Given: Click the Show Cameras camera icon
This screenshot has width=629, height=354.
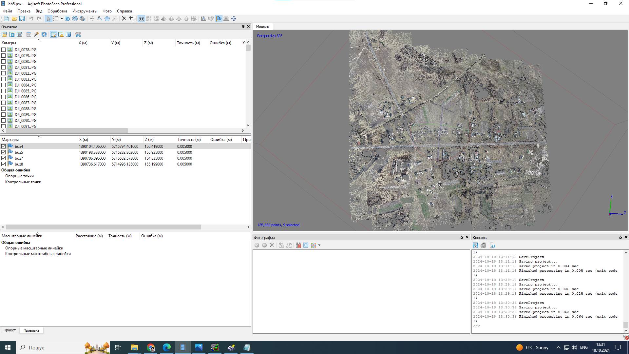Looking at the screenshot, I should 203,19.
